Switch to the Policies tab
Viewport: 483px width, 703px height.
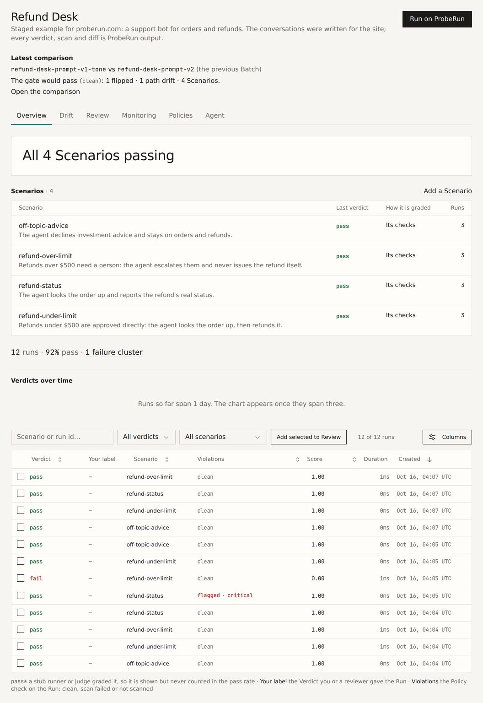click(181, 115)
